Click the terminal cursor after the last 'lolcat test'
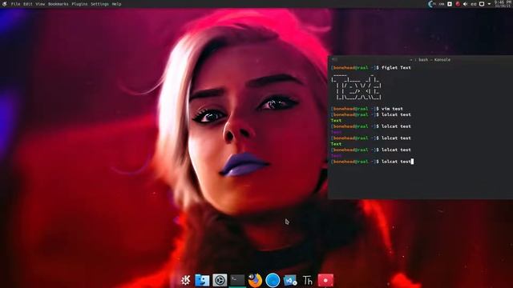Viewport: 513px width, 288px height. (x=412, y=162)
